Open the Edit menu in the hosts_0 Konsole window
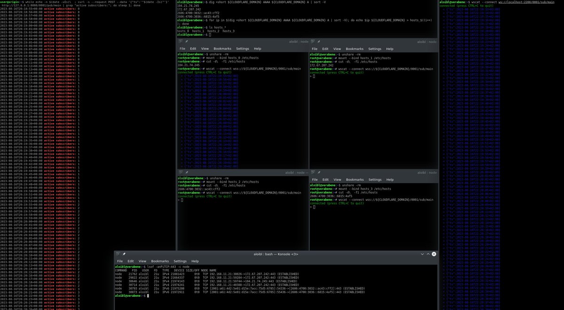The image size is (564, 310). coord(193,48)
